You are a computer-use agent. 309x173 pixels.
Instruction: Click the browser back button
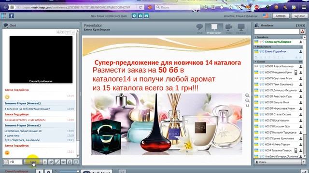[5, 8]
